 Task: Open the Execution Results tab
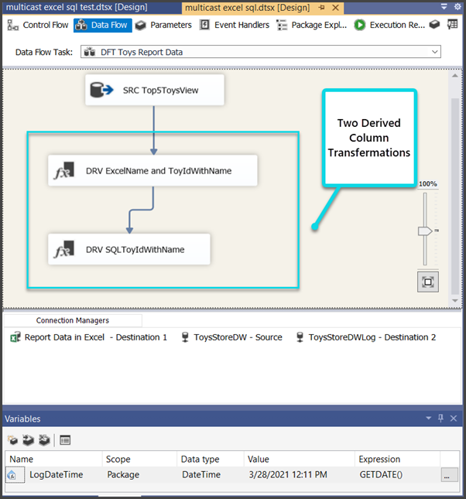click(389, 25)
